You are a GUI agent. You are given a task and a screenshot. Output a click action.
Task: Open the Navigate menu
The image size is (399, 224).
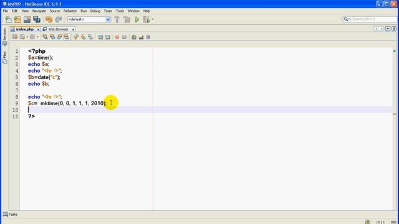pos(39,11)
